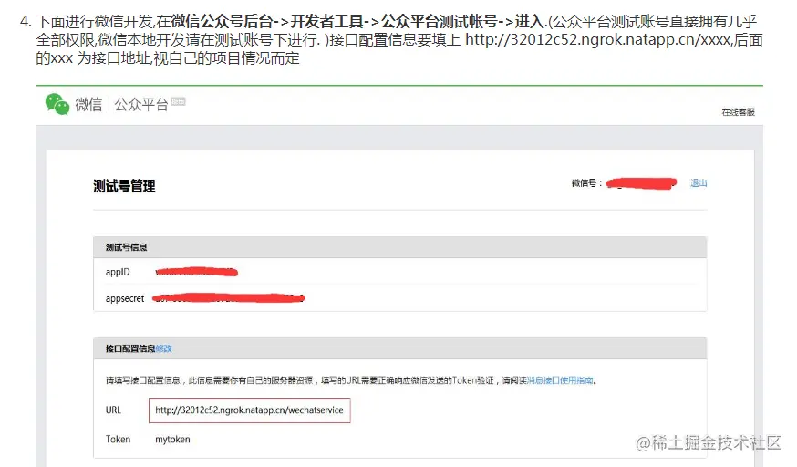Click the appsecret label
Screen dimensions: 797x467
coord(125,298)
